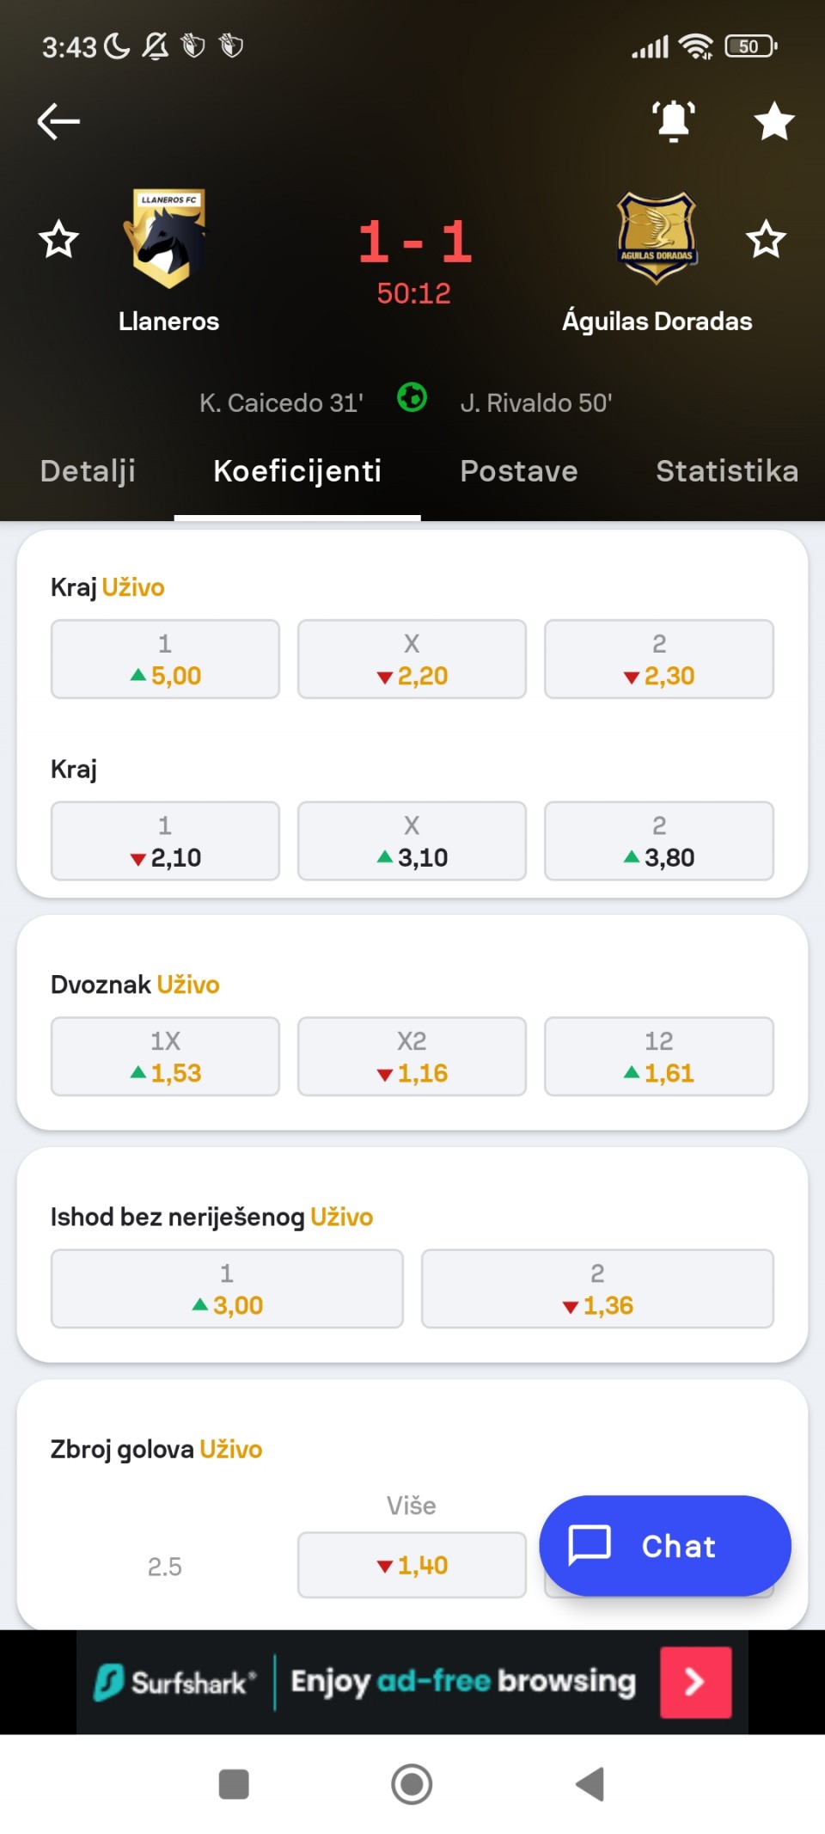825x1834 pixels.
Task: Select live draw odds 2,20
Action: (412, 659)
